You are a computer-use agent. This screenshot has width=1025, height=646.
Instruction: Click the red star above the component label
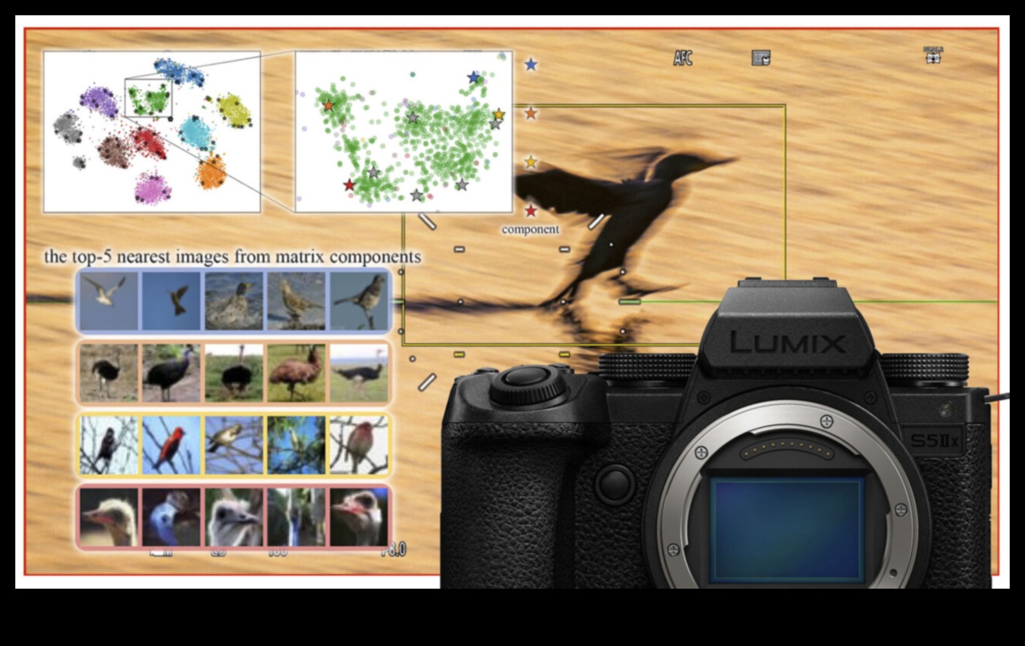tap(531, 210)
